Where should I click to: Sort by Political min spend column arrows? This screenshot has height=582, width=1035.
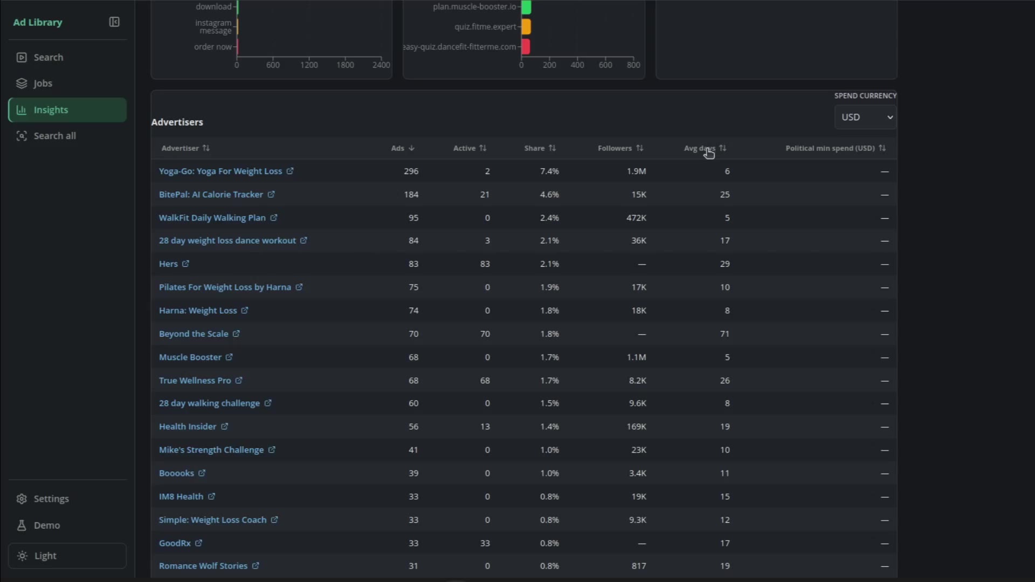pyautogui.click(x=882, y=148)
